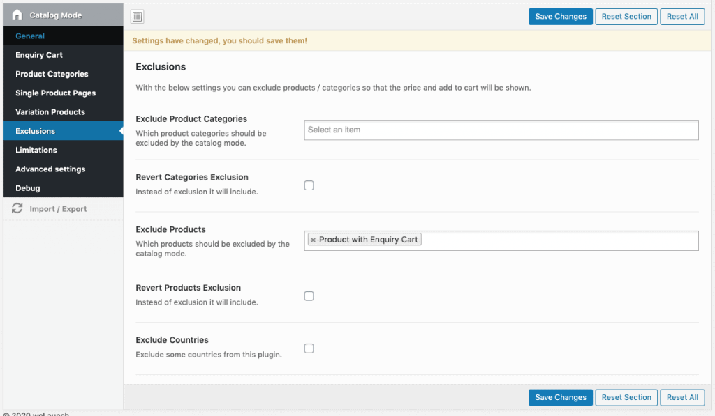Switch to the Variation Products section
This screenshot has width=715, height=416.
point(64,112)
